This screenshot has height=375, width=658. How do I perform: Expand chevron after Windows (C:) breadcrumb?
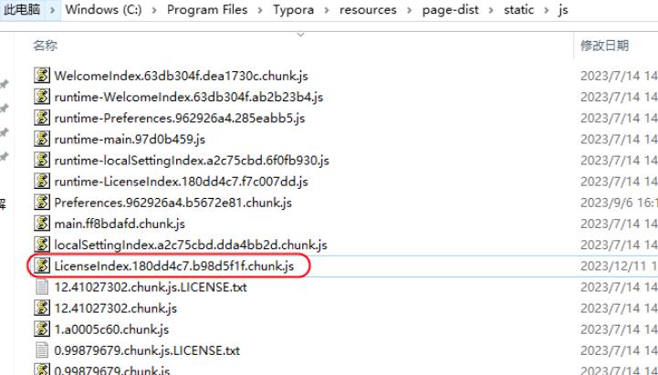[154, 10]
